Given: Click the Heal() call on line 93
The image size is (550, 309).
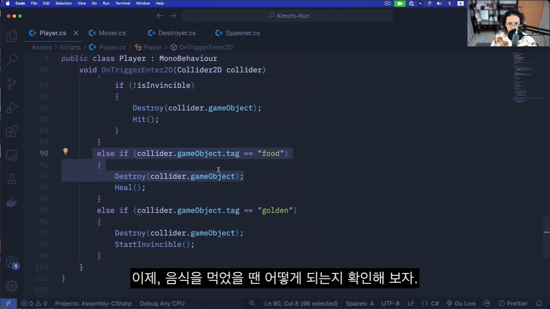Looking at the screenshot, I should (130, 188).
